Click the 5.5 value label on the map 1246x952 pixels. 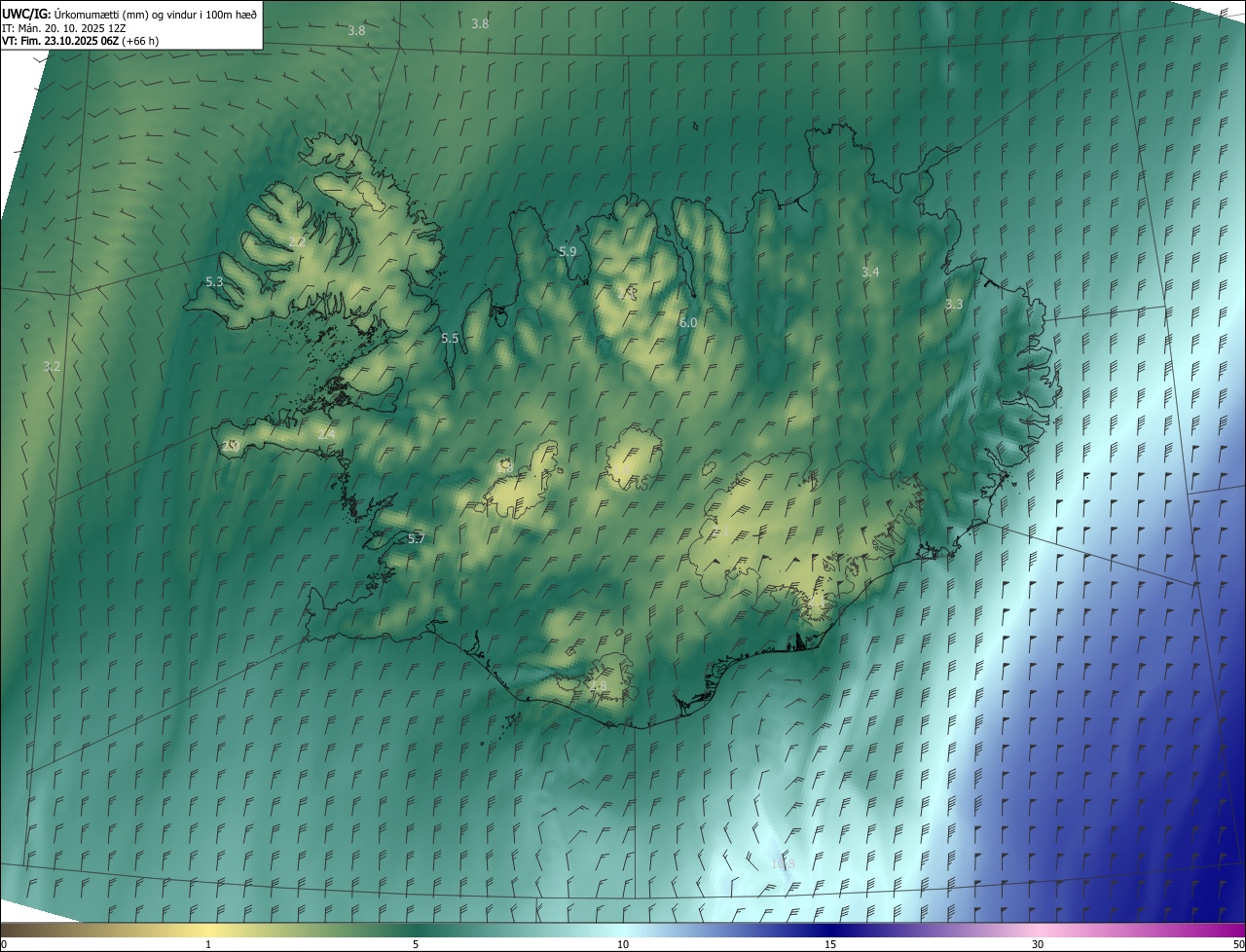[x=450, y=338]
